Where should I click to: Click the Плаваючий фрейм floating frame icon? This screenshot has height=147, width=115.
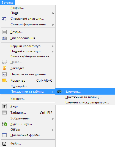(4, 135)
